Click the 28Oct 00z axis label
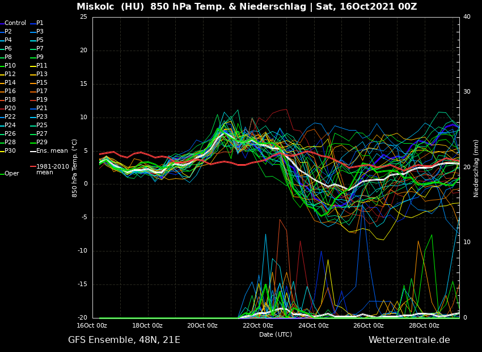This screenshot has width=482, height=352. click(x=424, y=326)
